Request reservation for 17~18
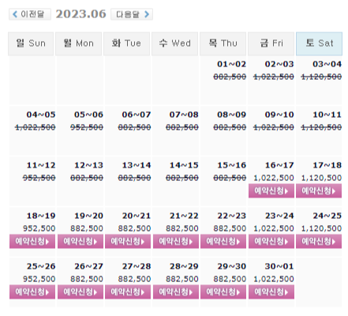Screen dimensions: 348x316 (x=319, y=191)
